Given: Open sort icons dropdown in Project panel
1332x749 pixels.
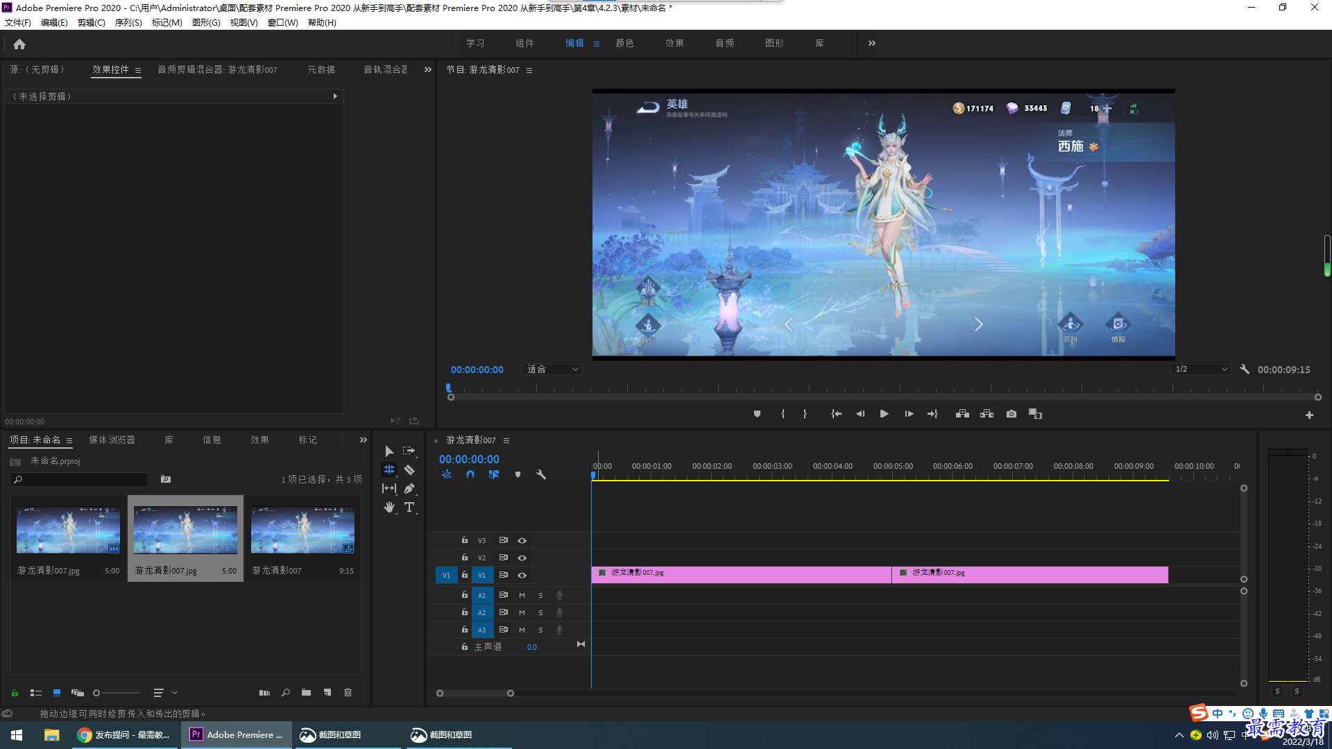Looking at the screenshot, I should click(165, 693).
